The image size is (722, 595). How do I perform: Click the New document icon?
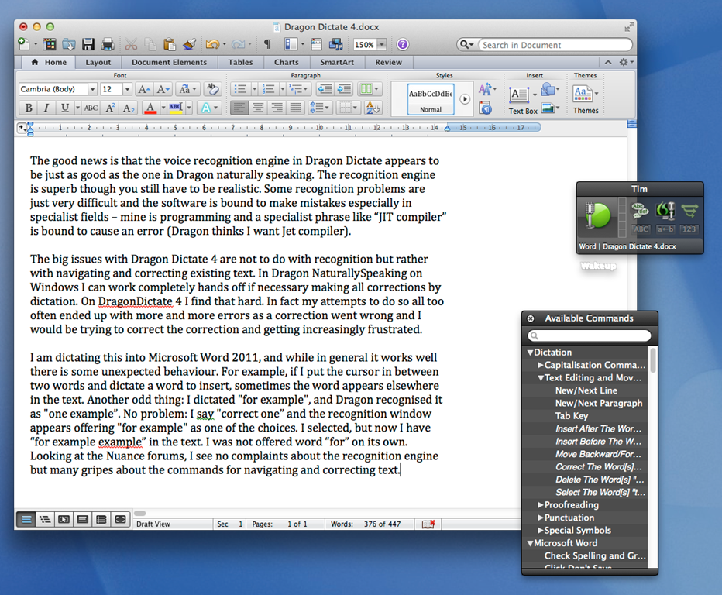click(23, 45)
